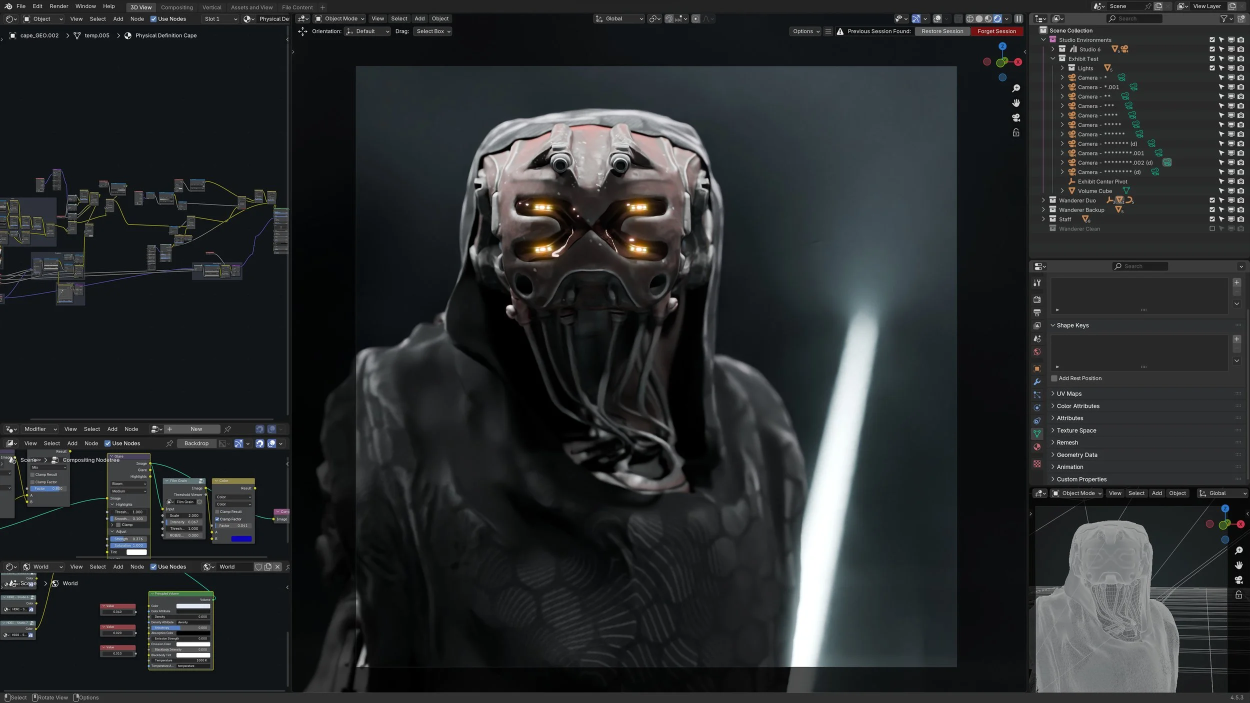1250x703 pixels.
Task: Click the Forget Session button
Action: (x=996, y=31)
